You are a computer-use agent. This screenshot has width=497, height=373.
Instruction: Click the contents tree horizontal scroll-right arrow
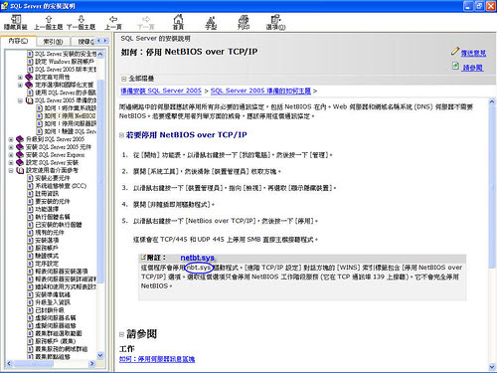point(92,364)
